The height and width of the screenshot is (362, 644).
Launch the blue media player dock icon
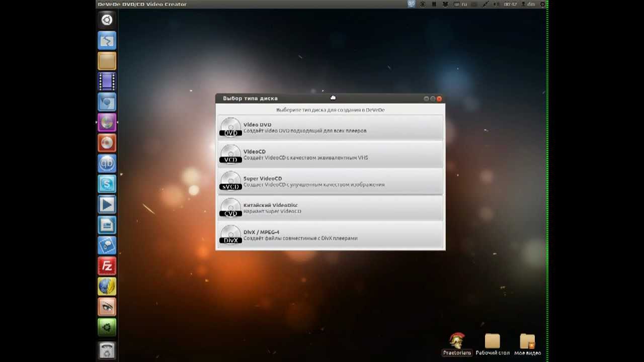pos(107,205)
